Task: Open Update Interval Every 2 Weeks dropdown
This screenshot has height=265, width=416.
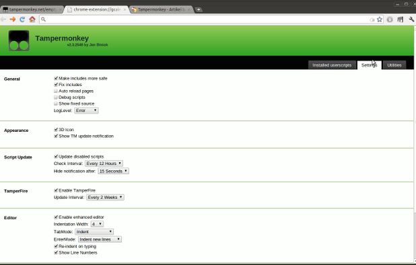Action: (105, 197)
